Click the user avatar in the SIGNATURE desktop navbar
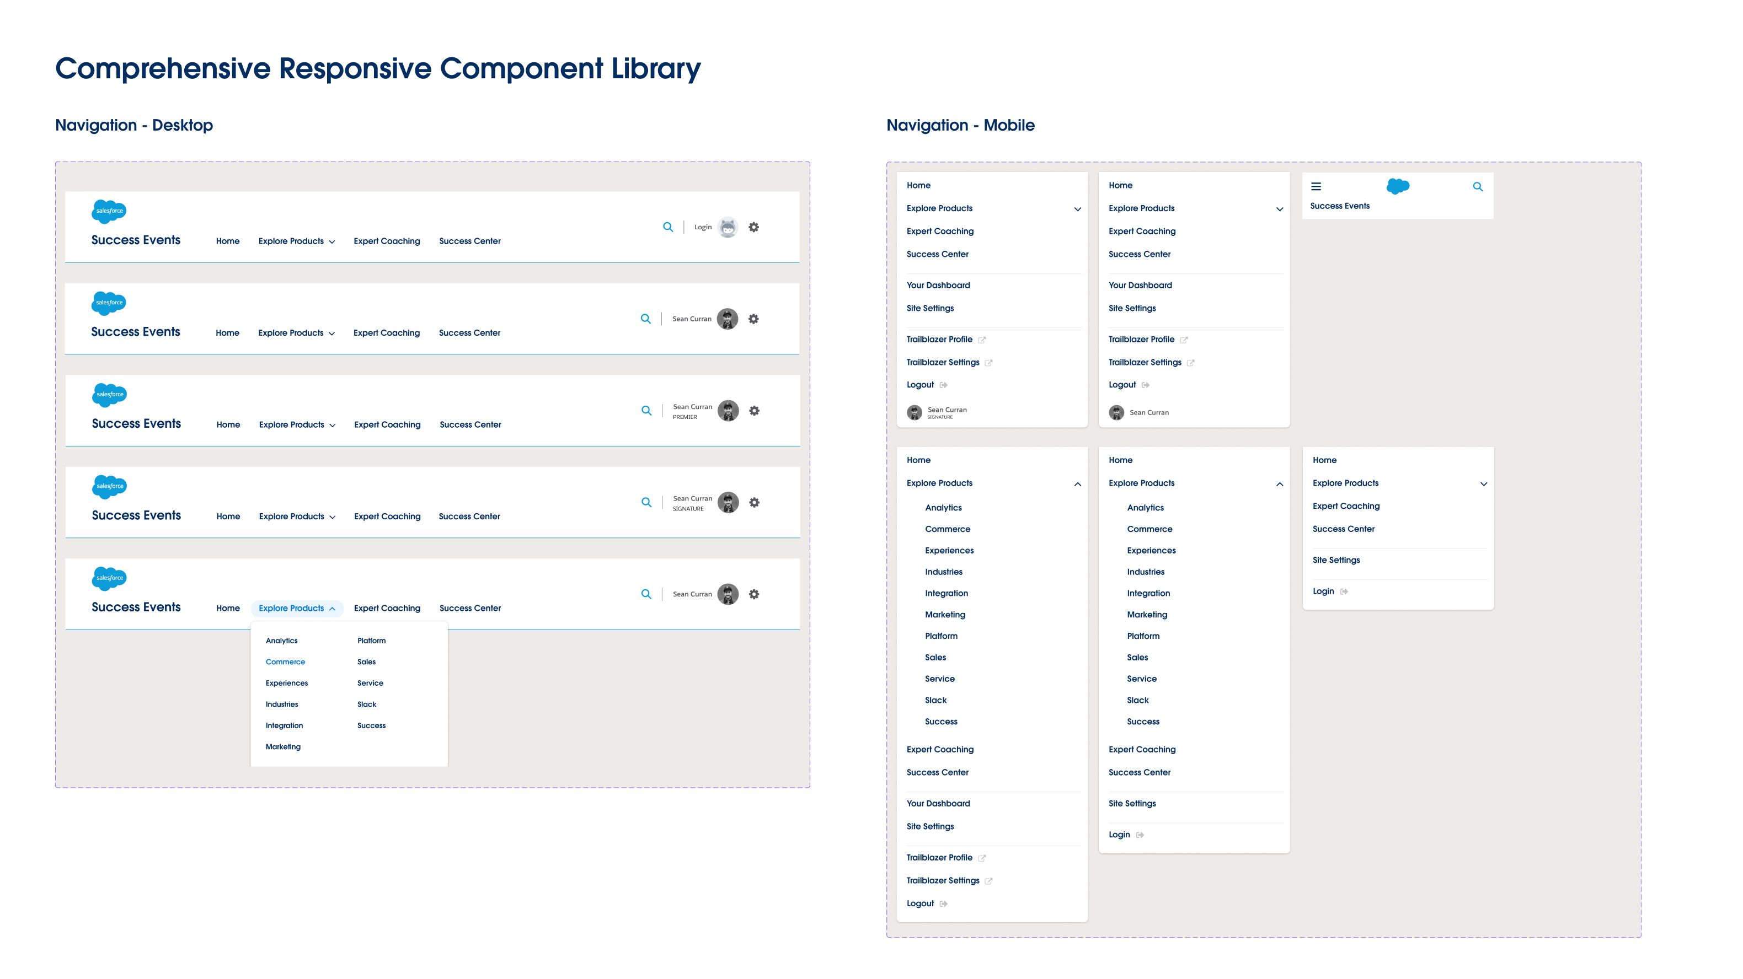The height and width of the screenshot is (979, 1743). tap(728, 502)
